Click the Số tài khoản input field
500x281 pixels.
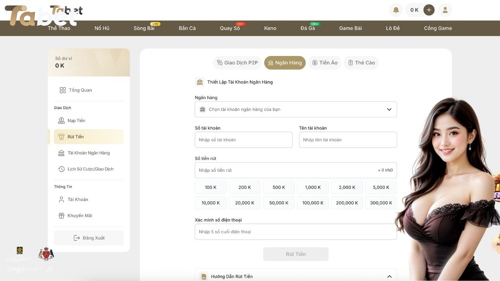tap(243, 140)
